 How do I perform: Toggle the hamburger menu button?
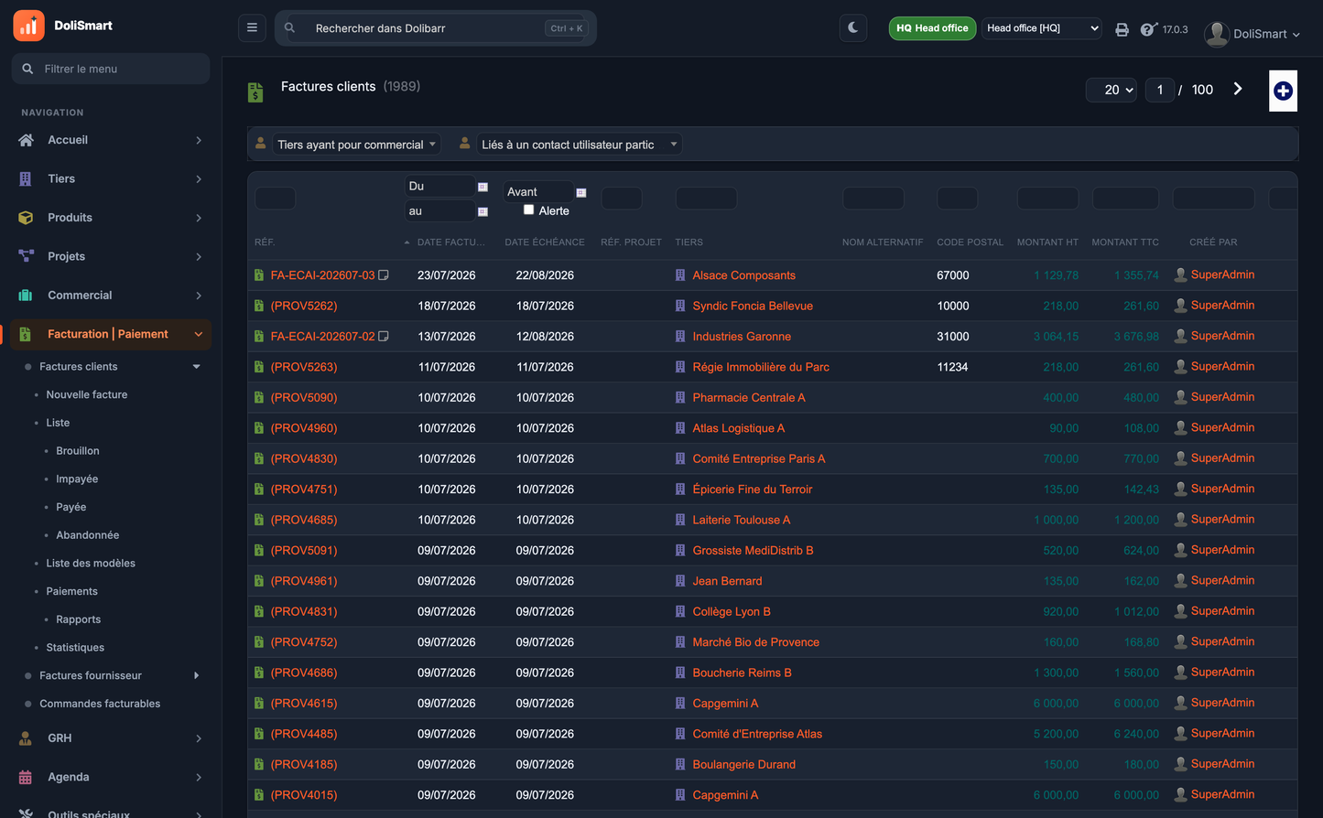252,28
